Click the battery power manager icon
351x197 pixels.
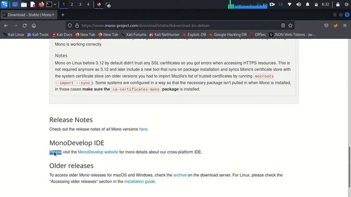tap(316, 4)
